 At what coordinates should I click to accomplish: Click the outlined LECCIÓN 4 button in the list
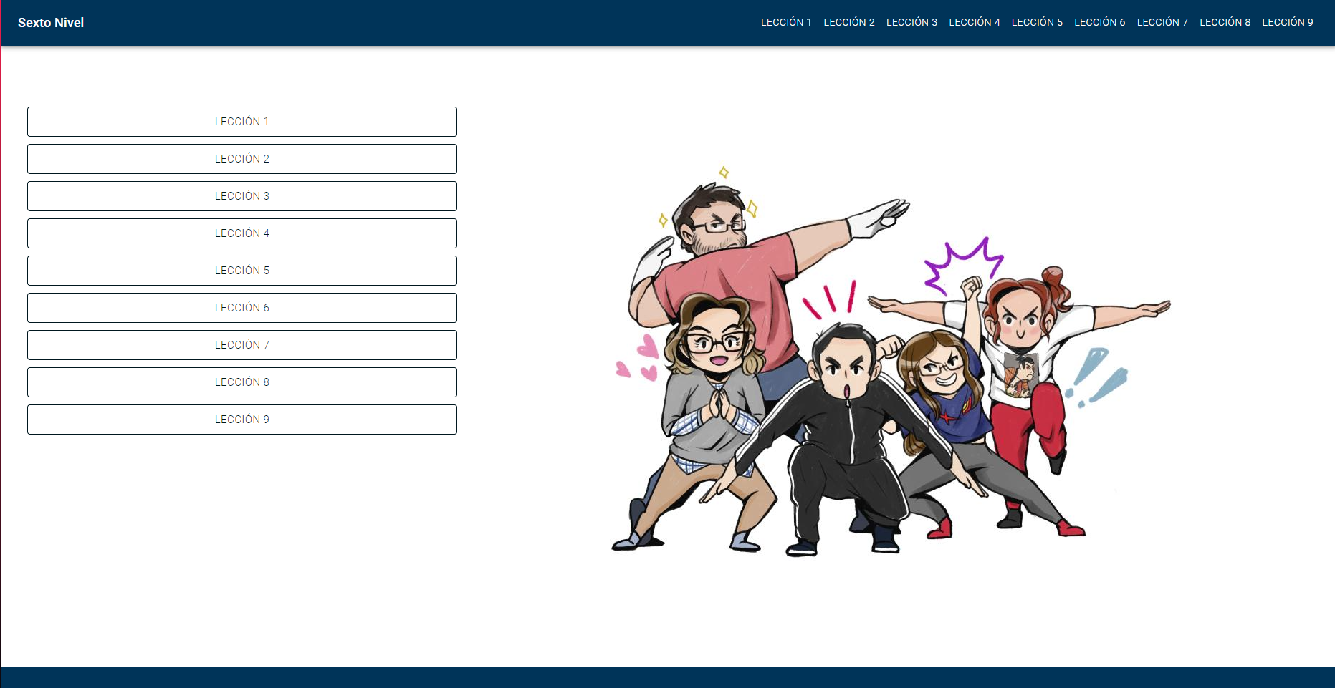pyautogui.click(x=242, y=233)
